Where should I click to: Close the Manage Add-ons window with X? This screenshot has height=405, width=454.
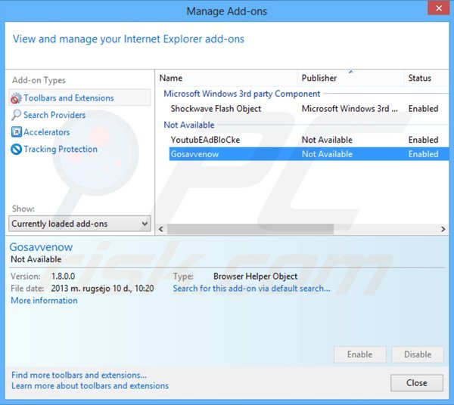[439, 8]
